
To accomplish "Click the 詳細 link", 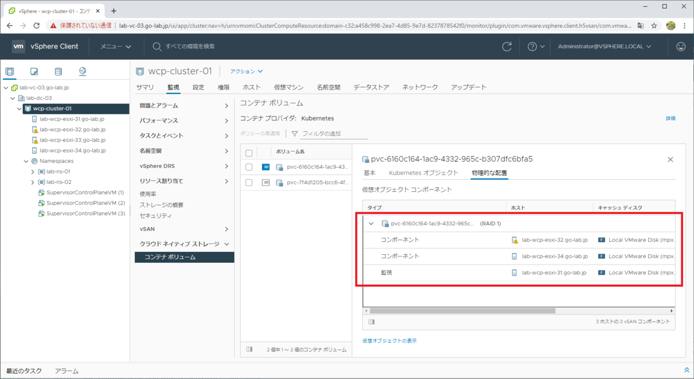I will click(670, 118).
